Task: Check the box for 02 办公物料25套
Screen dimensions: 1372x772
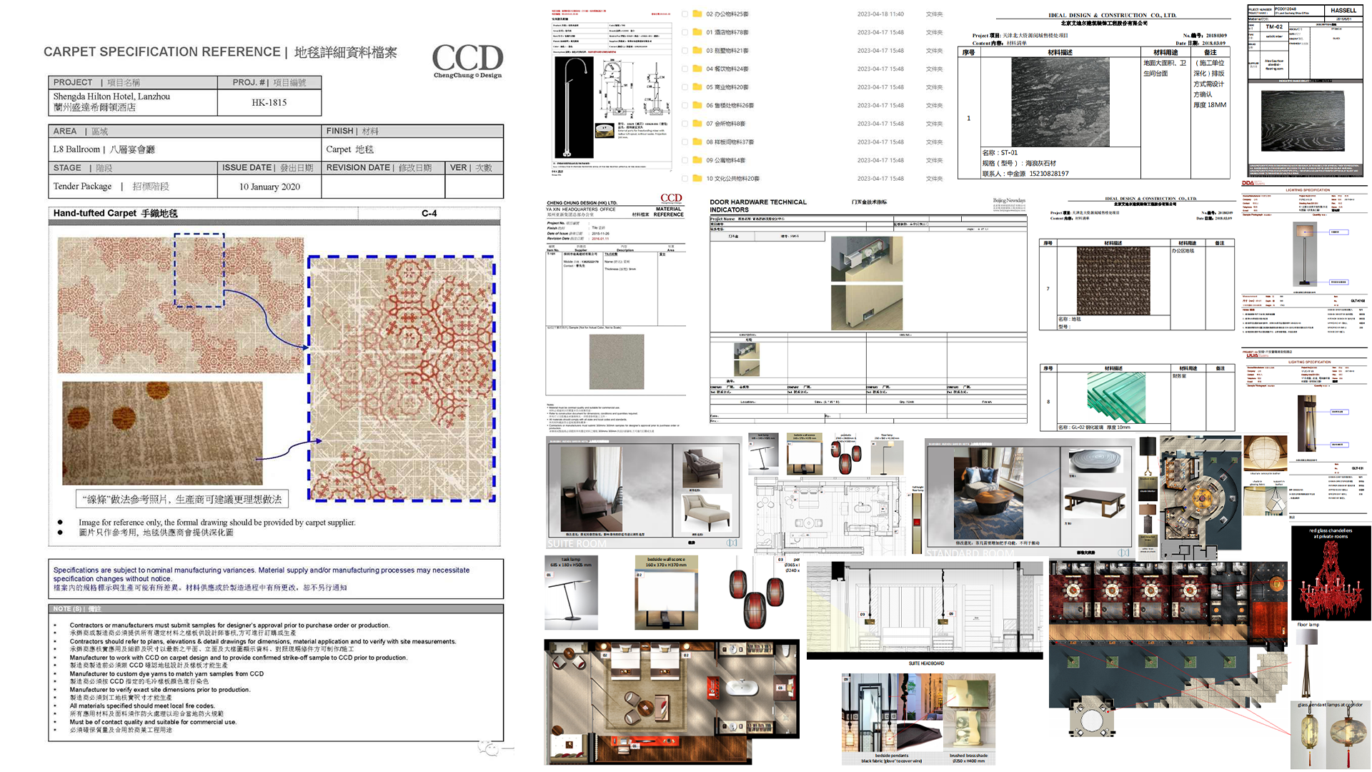Action: click(x=685, y=14)
